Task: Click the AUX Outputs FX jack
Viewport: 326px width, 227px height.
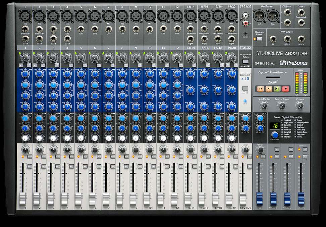Action: pos(273,39)
